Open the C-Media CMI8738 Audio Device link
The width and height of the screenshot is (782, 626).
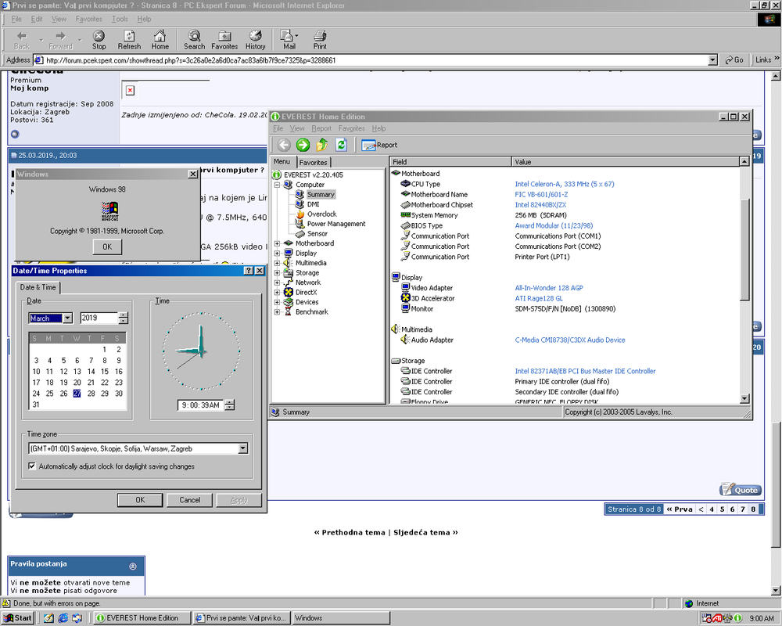pyautogui.click(x=569, y=340)
